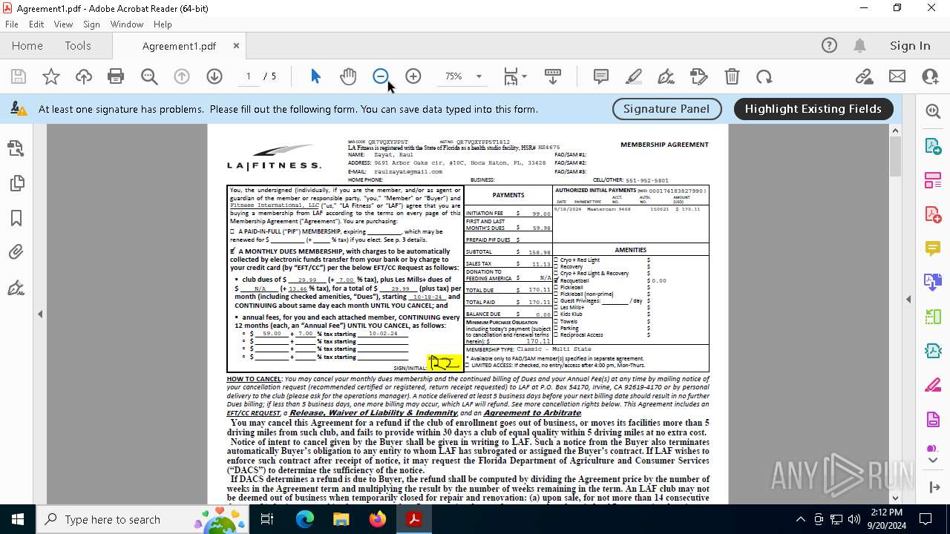Switch to the Tools tab

[78, 46]
